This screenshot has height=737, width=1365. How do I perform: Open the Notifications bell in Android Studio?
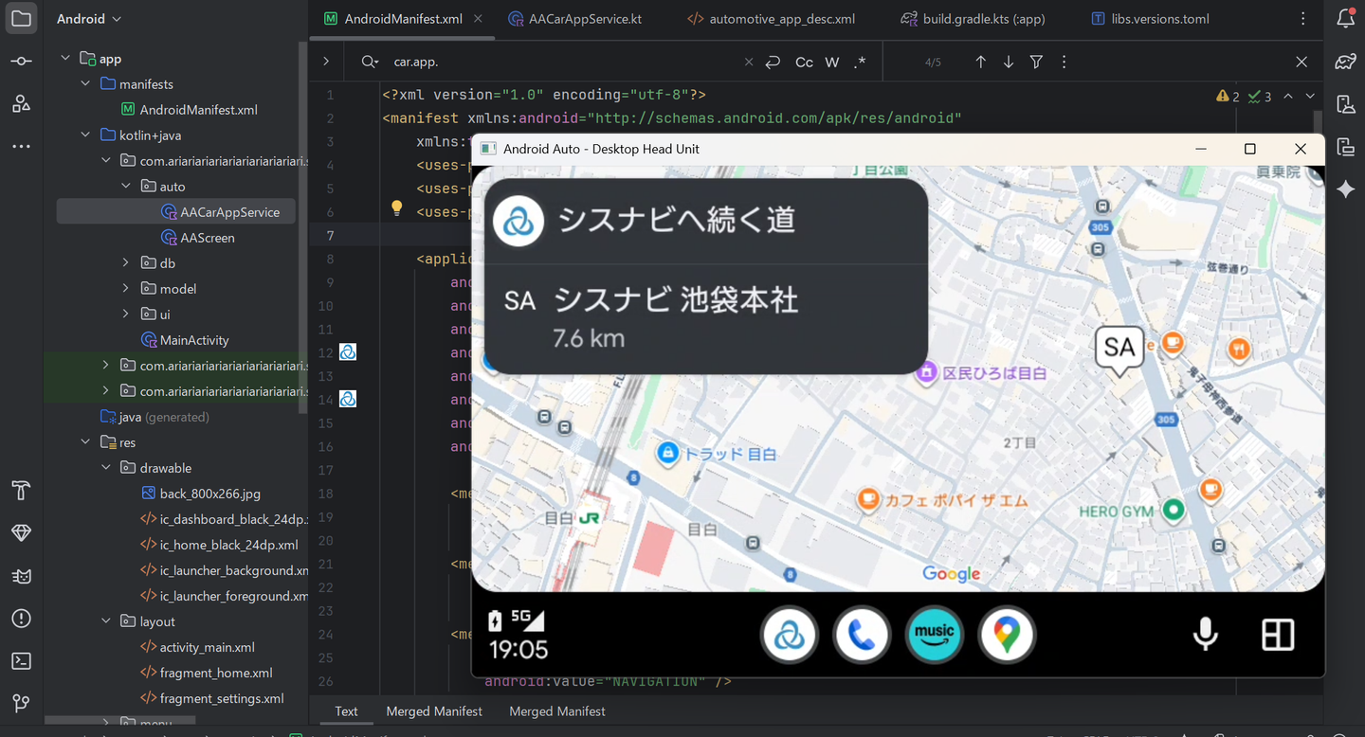click(x=1345, y=19)
